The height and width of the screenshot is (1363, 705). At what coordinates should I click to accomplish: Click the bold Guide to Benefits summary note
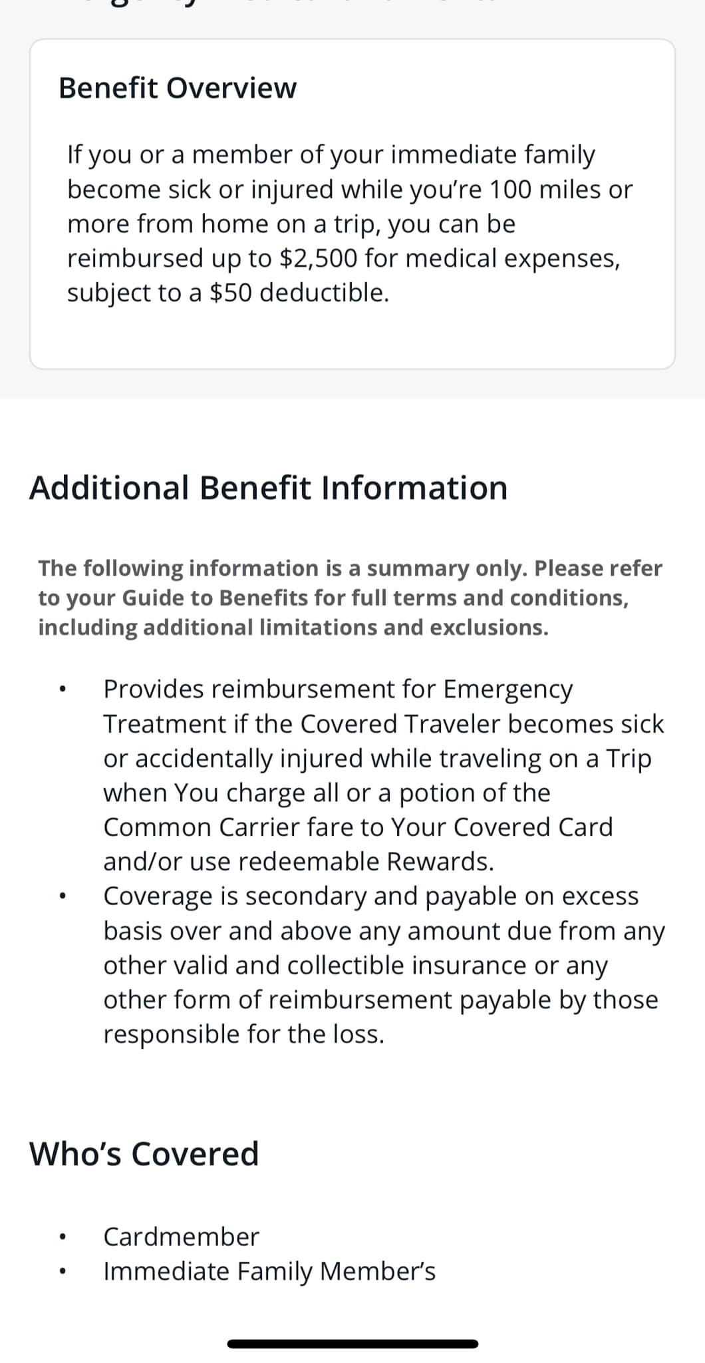point(350,598)
